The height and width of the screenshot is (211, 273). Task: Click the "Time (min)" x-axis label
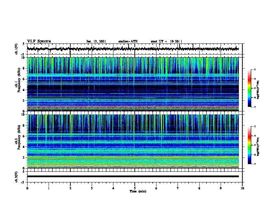pyautogui.click(x=138, y=191)
